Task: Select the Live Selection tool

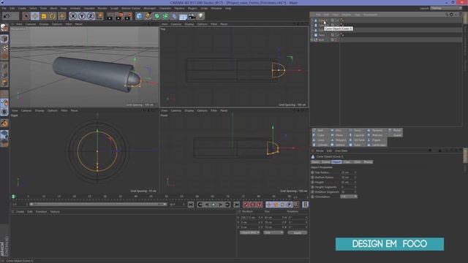Action: tap(26, 16)
